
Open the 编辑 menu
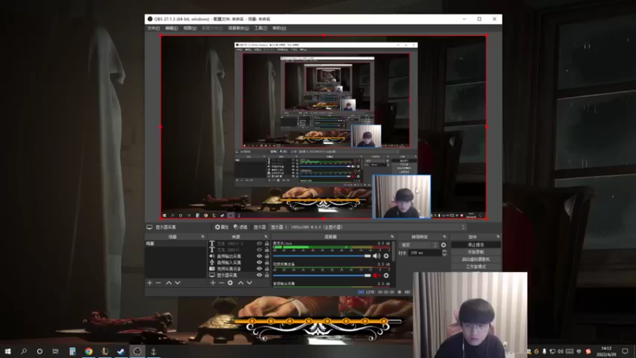point(171,29)
